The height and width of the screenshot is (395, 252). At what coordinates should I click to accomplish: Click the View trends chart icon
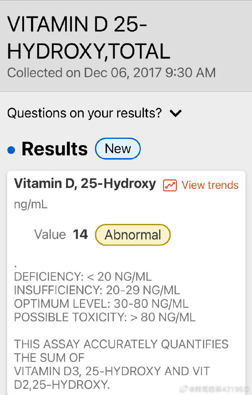tap(170, 185)
